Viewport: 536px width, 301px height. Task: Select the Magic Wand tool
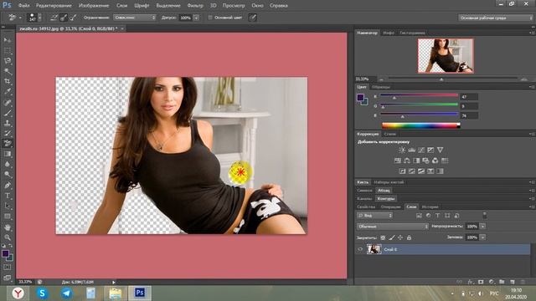click(x=8, y=71)
